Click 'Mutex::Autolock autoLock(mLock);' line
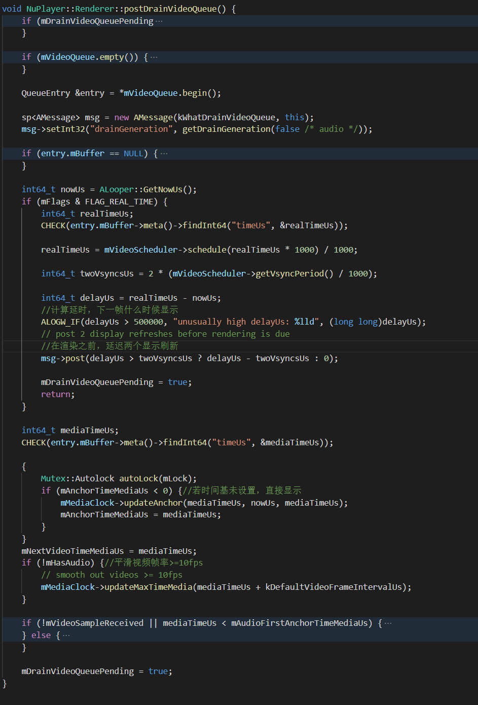478x705 pixels. [119, 479]
